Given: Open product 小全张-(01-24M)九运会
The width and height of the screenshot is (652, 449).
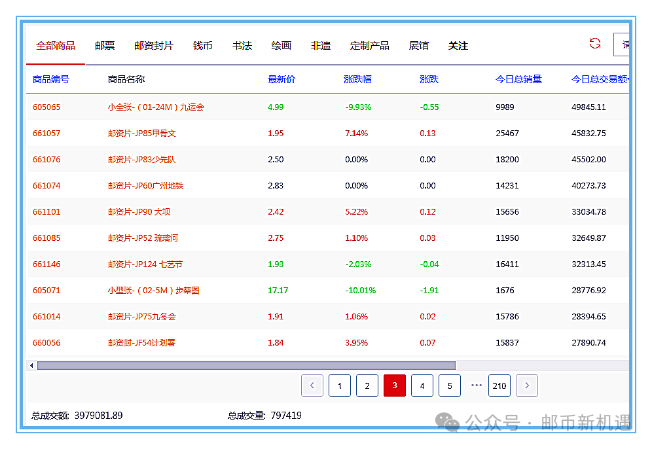Looking at the screenshot, I should coord(156,107).
